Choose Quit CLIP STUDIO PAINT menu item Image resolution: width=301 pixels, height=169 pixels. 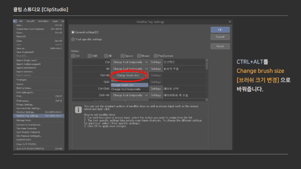tap(39, 149)
